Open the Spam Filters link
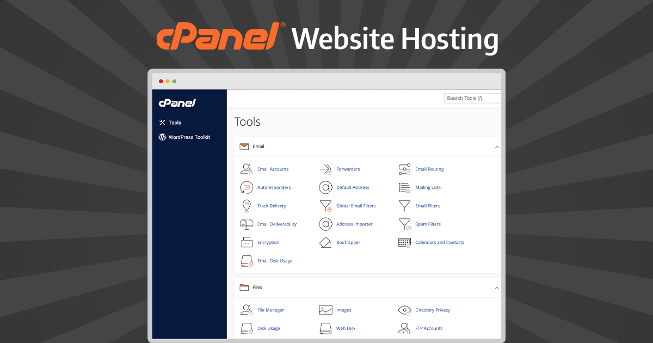 coord(428,224)
